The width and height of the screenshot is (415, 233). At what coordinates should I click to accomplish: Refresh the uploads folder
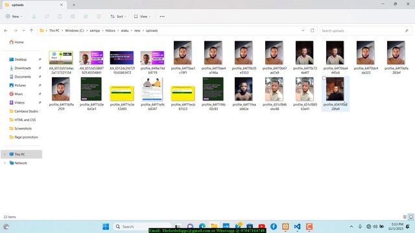[313, 30]
